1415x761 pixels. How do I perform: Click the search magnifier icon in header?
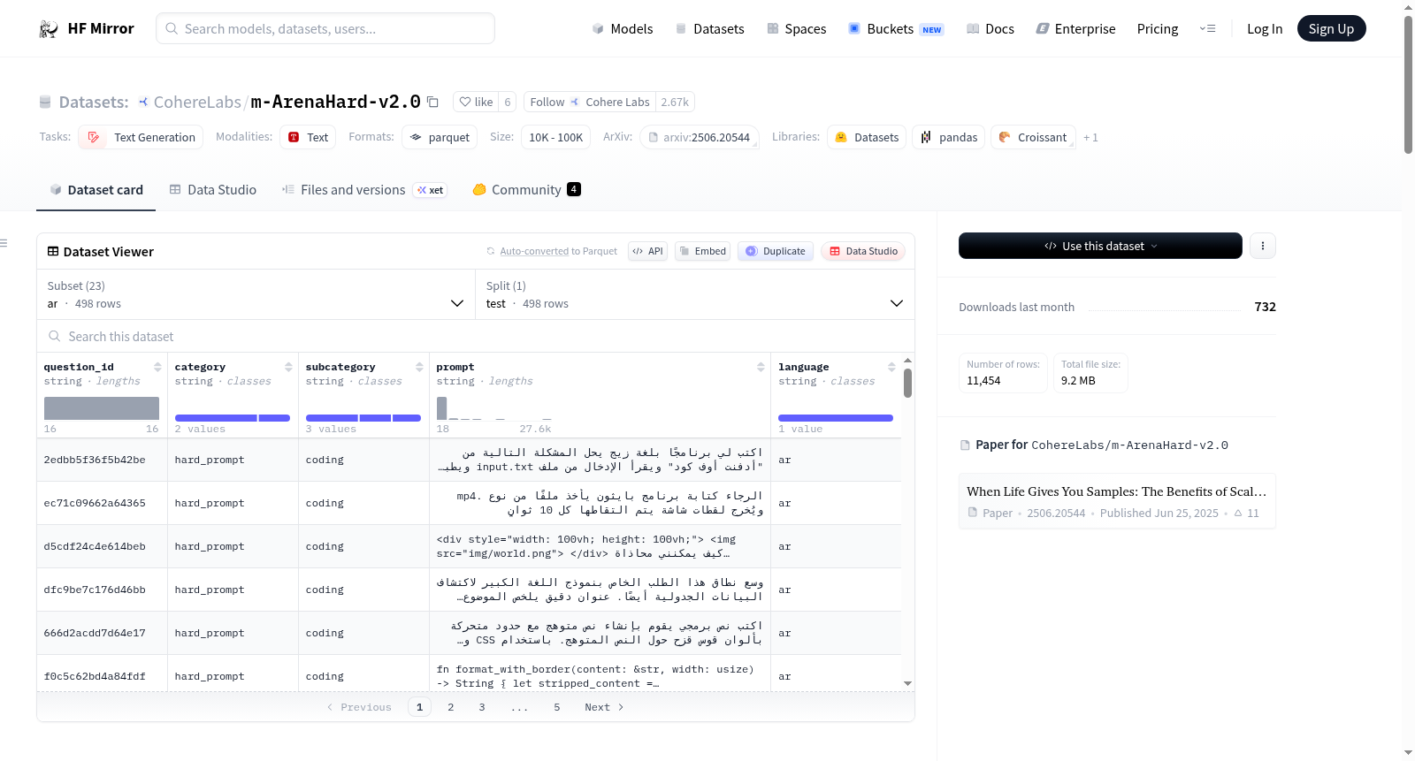coord(172,28)
